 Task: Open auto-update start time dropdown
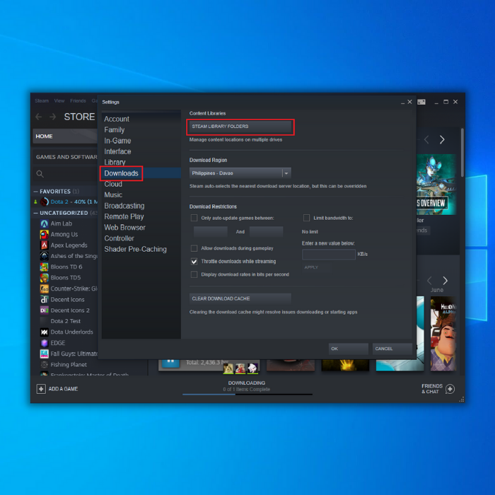(211, 232)
